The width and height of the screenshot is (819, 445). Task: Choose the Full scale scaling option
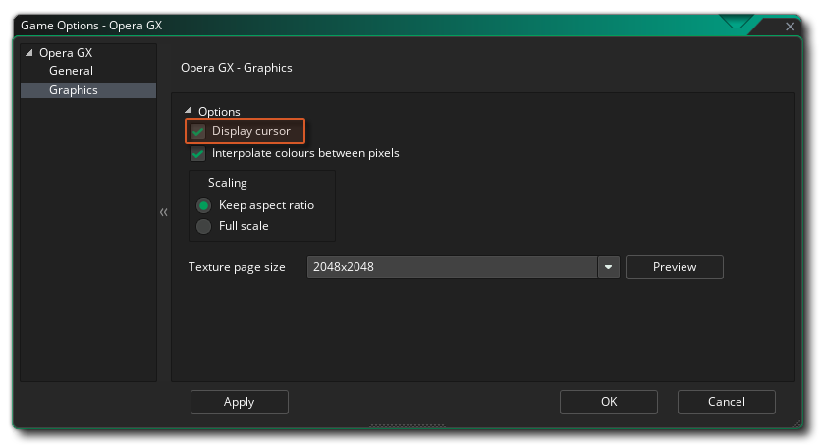point(203,226)
